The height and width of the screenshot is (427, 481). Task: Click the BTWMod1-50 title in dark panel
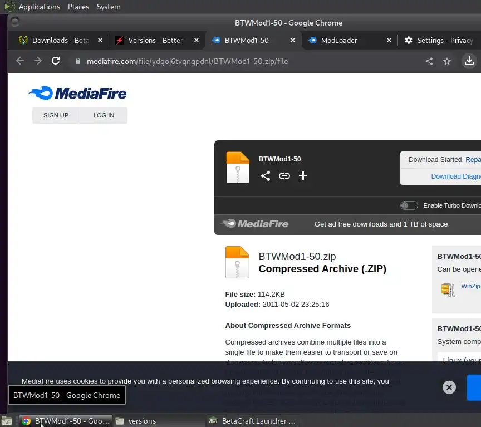click(279, 159)
